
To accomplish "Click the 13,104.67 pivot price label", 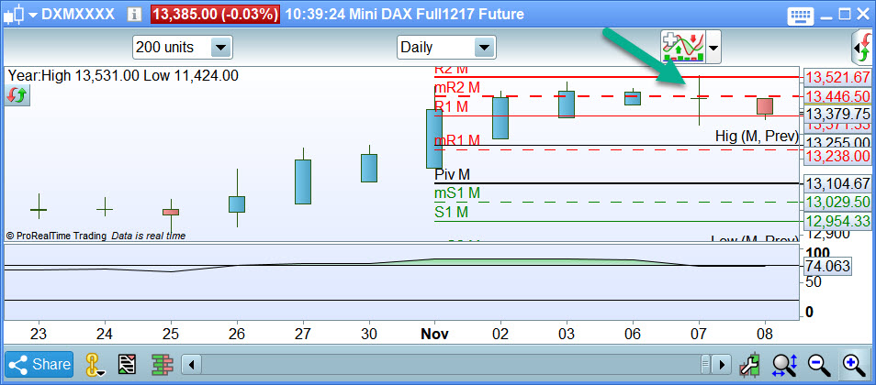I will (x=837, y=183).
